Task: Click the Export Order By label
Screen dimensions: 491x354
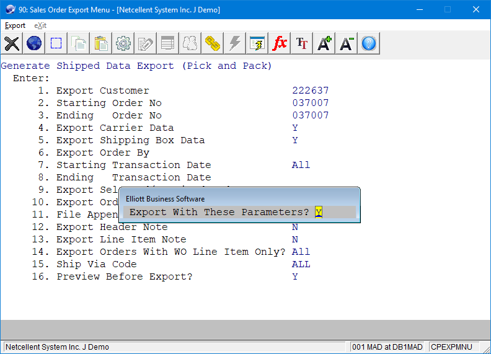Action: pos(103,153)
